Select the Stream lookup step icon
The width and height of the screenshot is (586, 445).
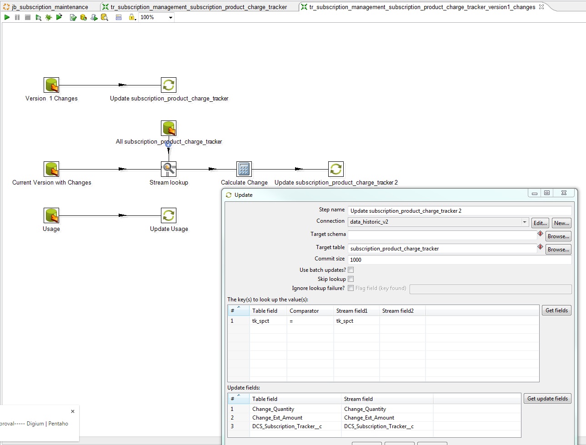169,169
